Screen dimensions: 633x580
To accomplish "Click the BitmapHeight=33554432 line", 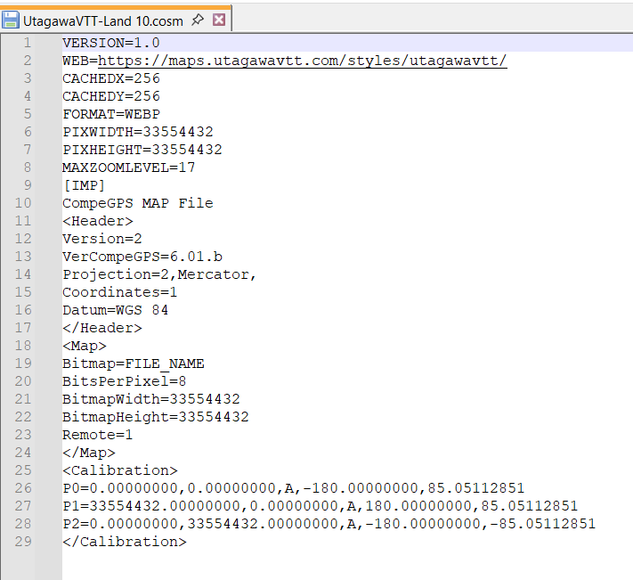I will coord(156,417).
